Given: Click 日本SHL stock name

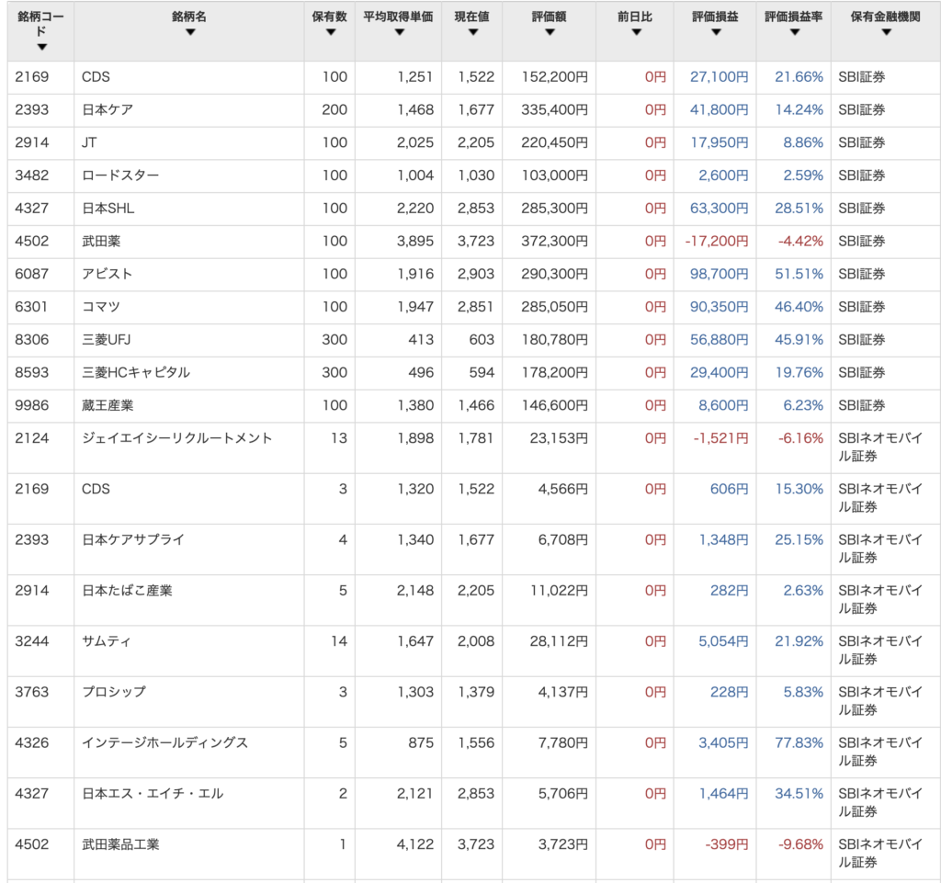Looking at the screenshot, I should click(108, 209).
